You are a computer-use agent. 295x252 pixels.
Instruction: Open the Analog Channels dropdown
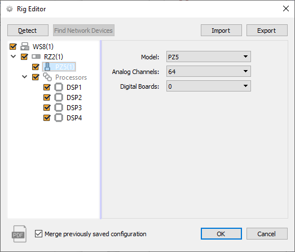209,71
